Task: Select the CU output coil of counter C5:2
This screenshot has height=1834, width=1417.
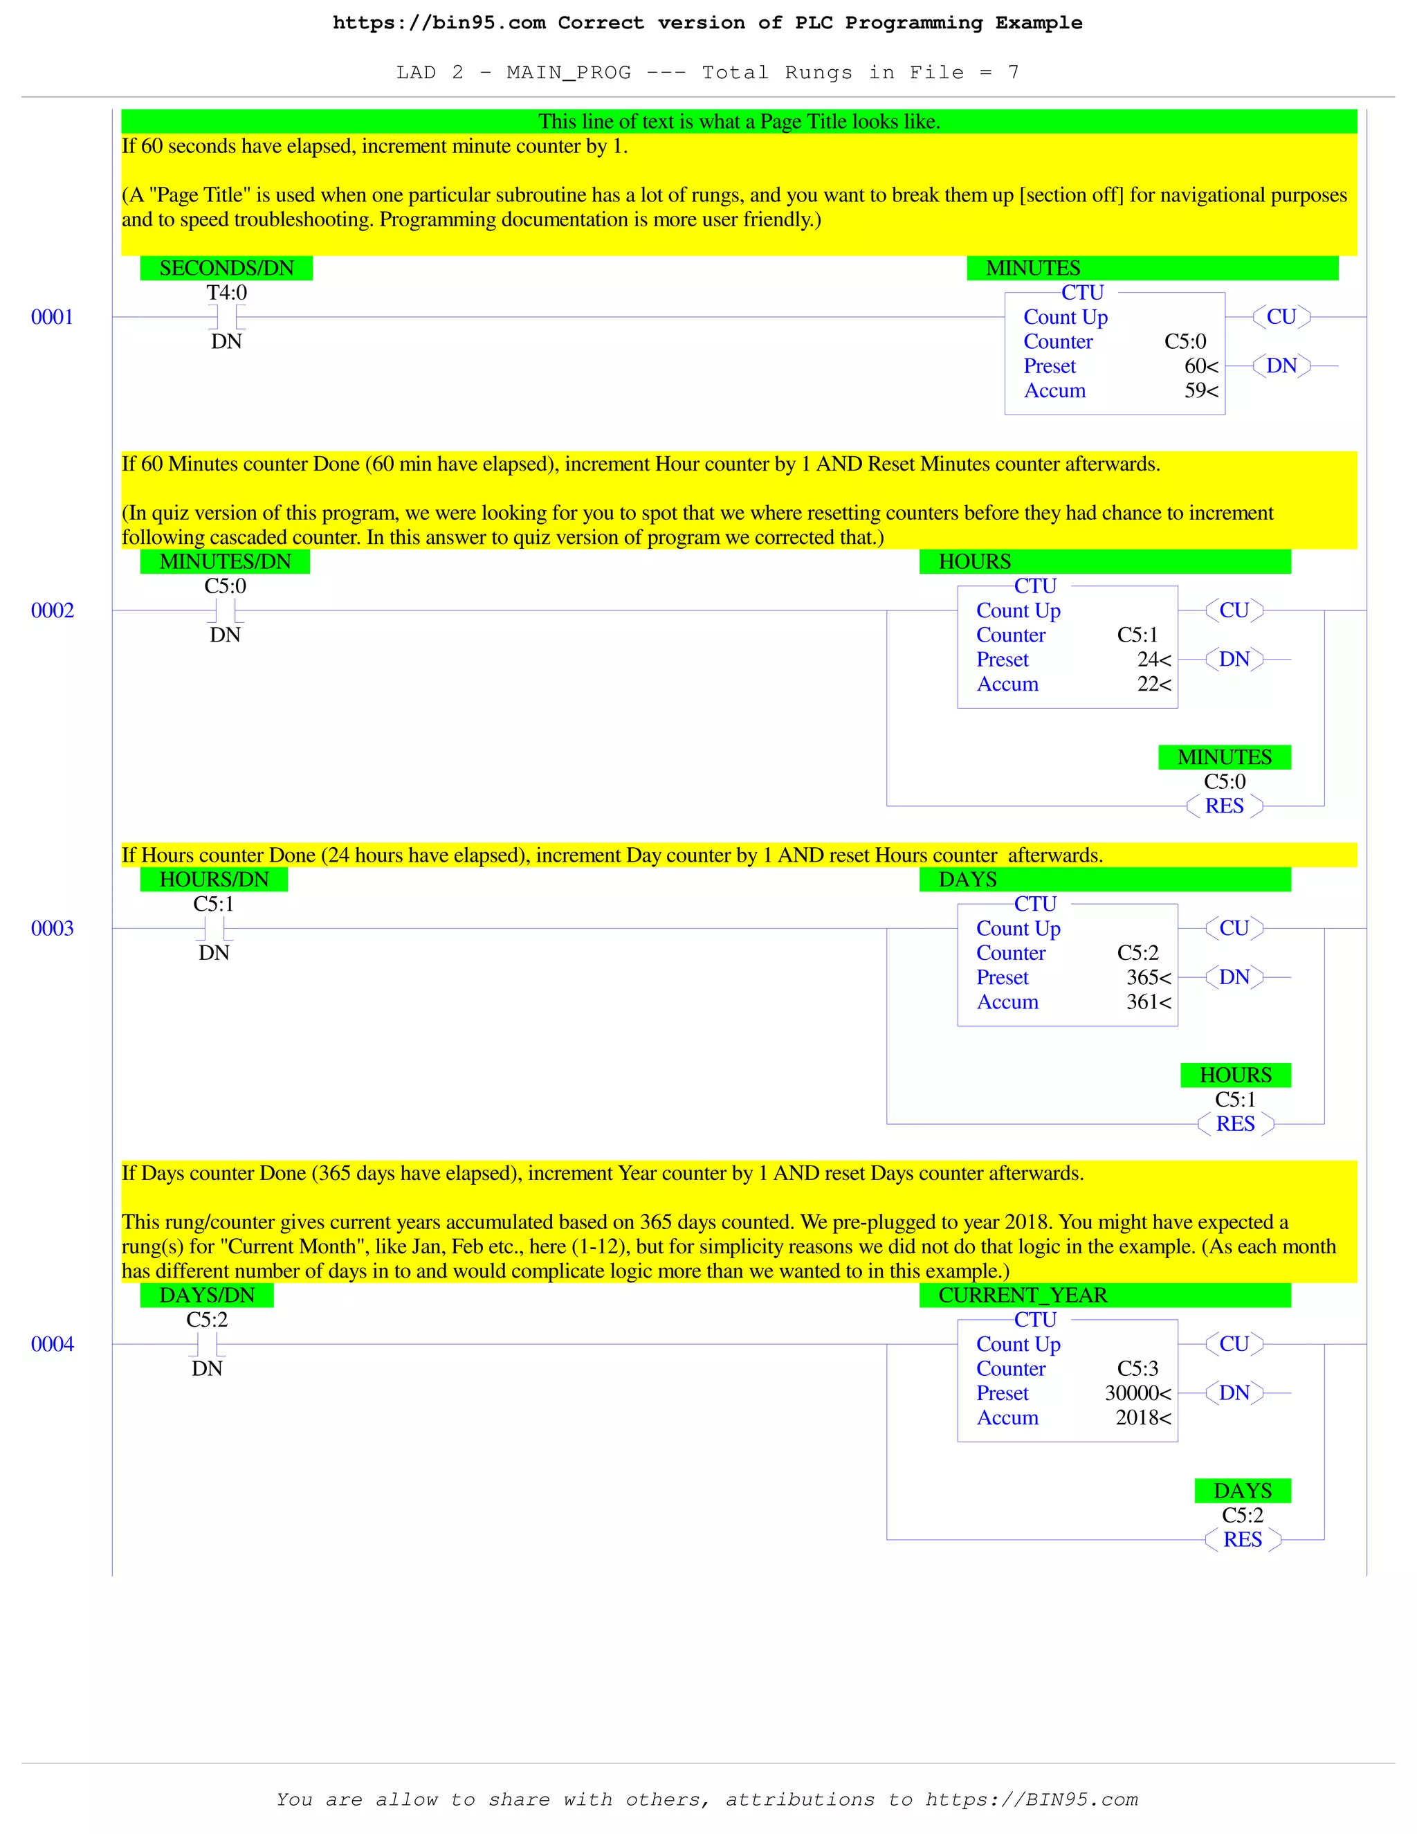Action: [x=1234, y=929]
